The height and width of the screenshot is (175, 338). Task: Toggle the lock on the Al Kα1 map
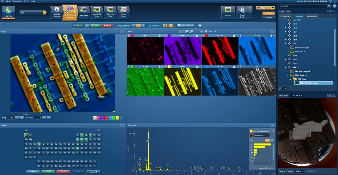point(234,36)
